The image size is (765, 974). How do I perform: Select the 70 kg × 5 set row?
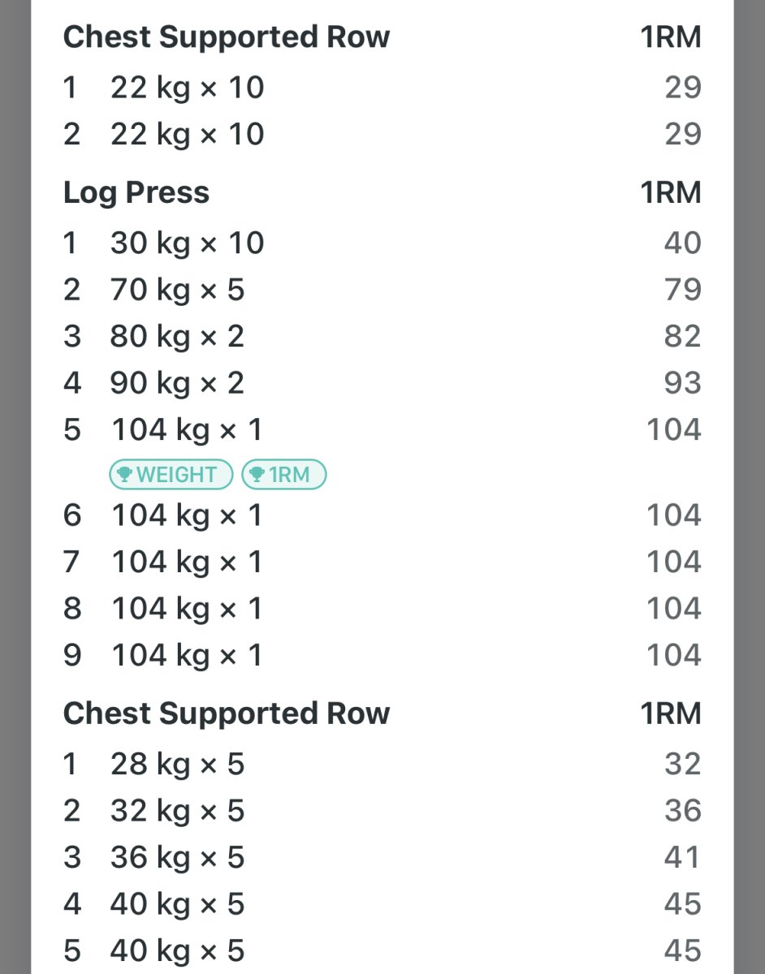click(177, 290)
